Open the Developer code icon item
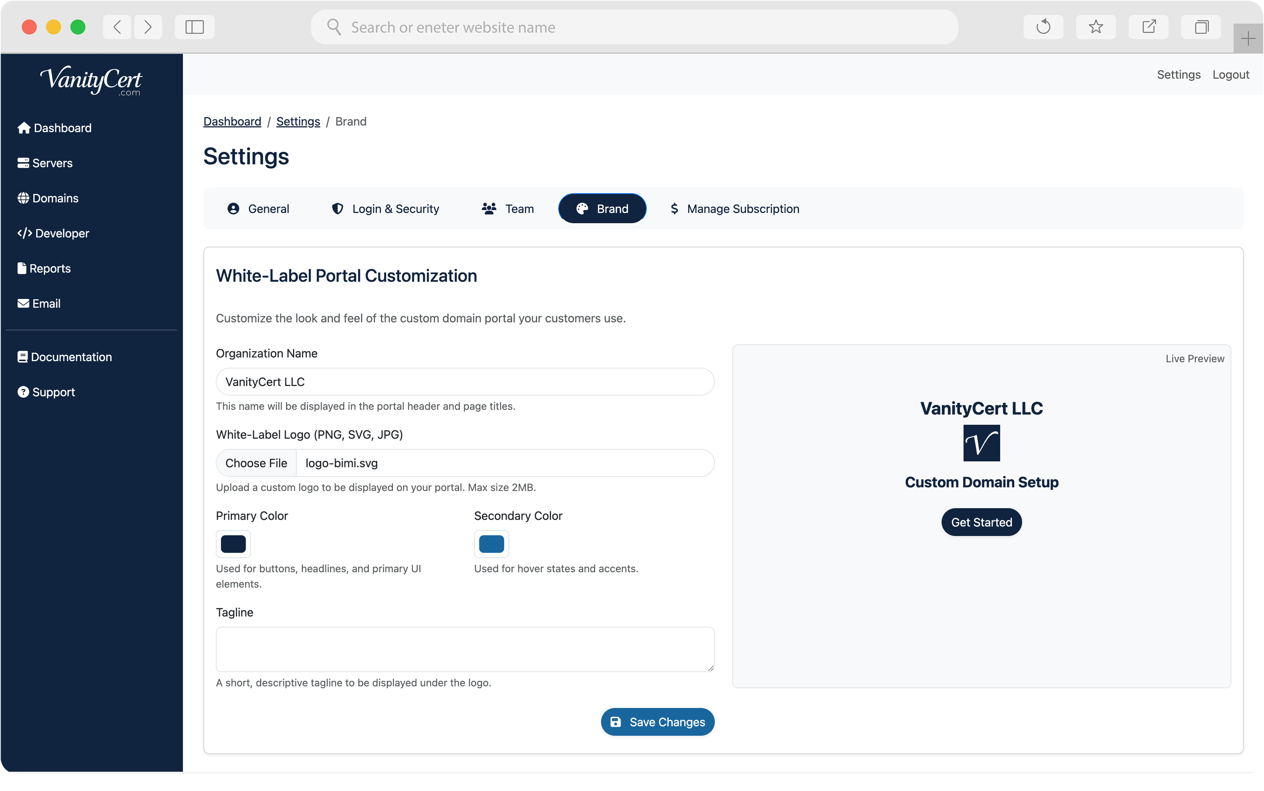The height and width of the screenshot is (791, 1264). pos(25,233)
